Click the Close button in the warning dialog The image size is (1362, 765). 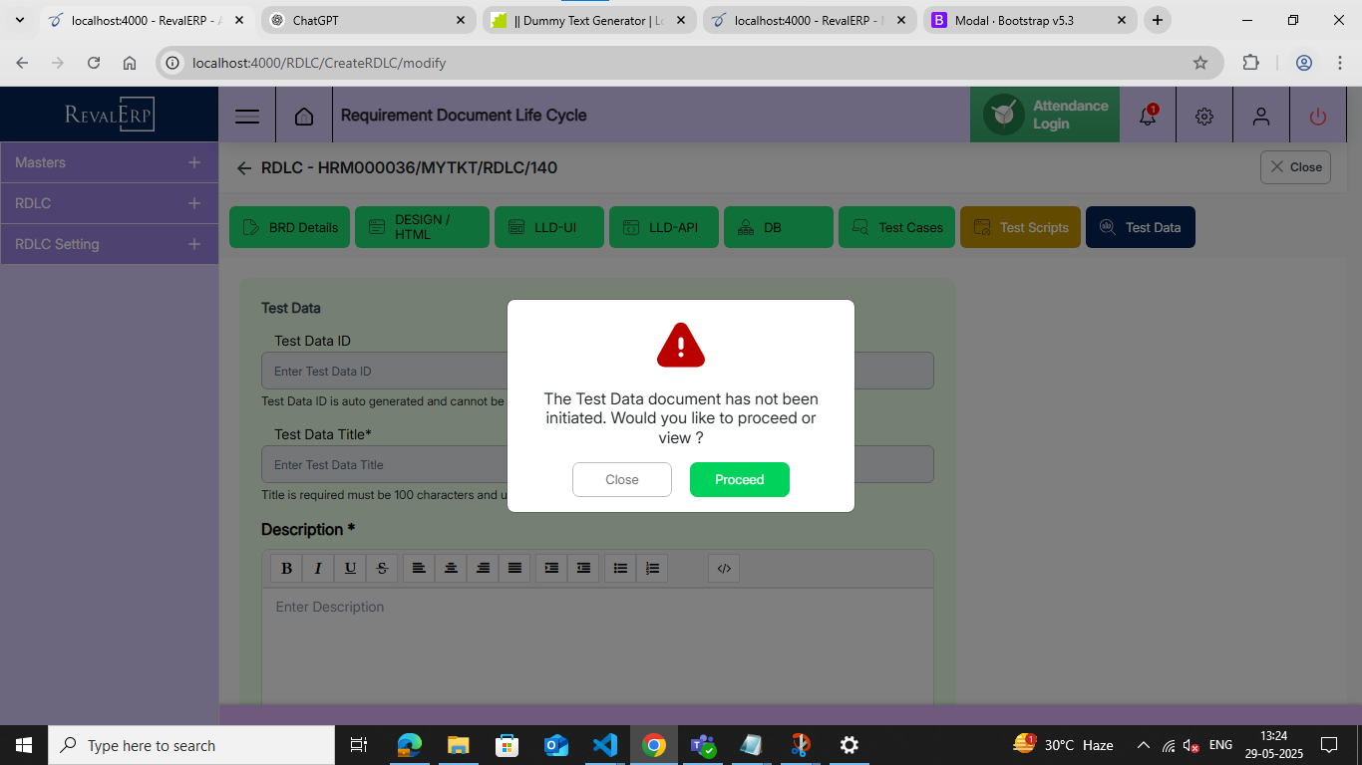621,479
